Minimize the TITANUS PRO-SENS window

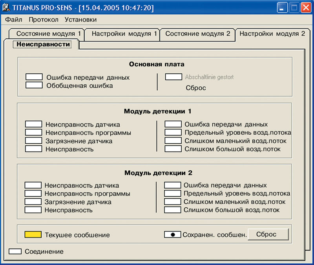[x=282, y=8]
